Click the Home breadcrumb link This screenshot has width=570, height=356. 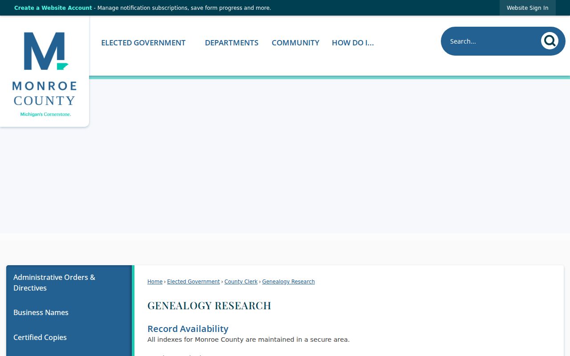155,282
